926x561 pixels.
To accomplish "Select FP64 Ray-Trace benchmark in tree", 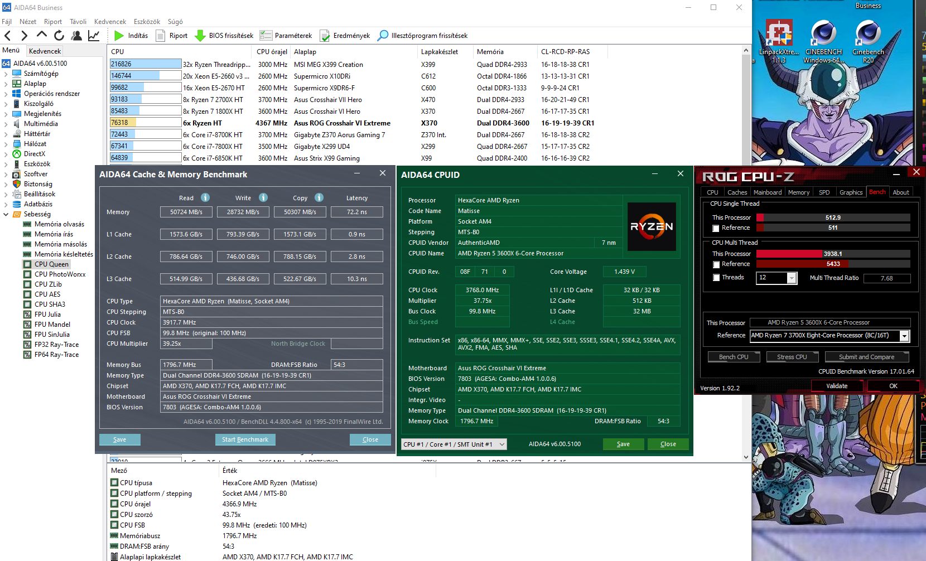I will pyautogui.click(x=56, y=355).
